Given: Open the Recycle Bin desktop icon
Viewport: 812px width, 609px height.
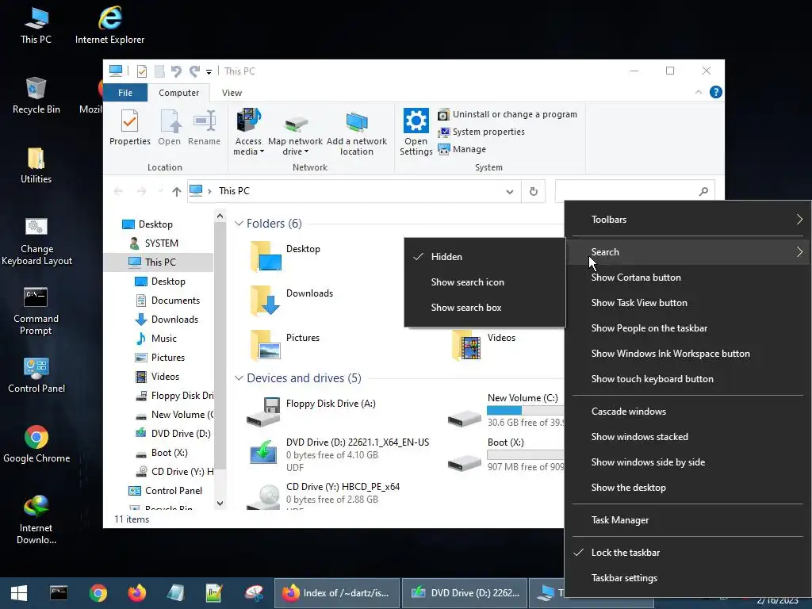Looking at the screenshot, I should (x=36, y=95).
